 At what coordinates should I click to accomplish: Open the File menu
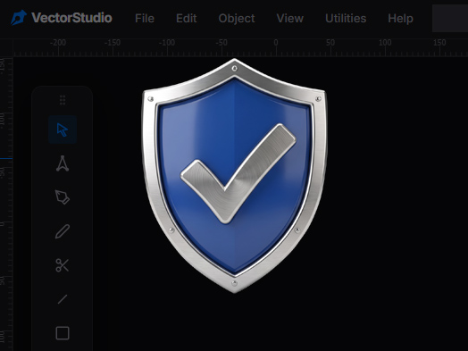[x=145, y=19]
